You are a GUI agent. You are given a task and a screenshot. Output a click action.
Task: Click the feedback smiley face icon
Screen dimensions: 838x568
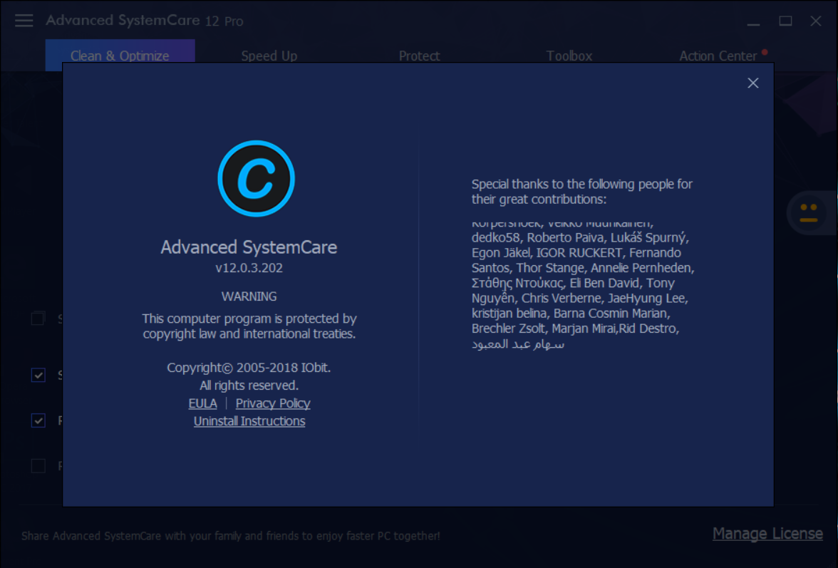808,212
